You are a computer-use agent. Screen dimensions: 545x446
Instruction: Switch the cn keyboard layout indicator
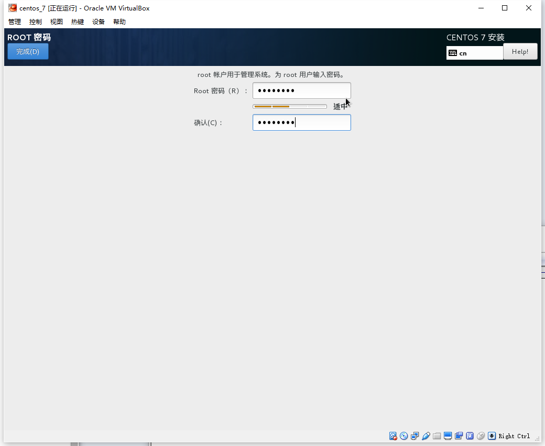474,53
